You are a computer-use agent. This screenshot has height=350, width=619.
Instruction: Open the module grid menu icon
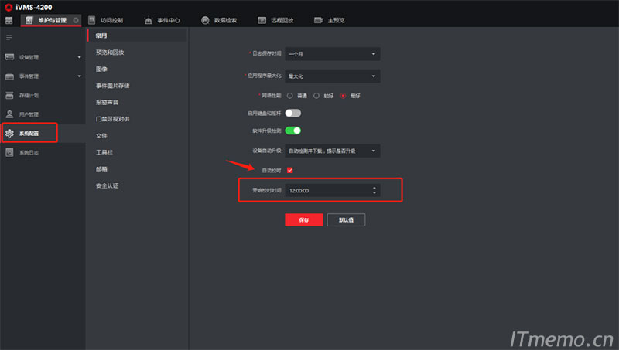pyautogui.click(x=9, y=20)
